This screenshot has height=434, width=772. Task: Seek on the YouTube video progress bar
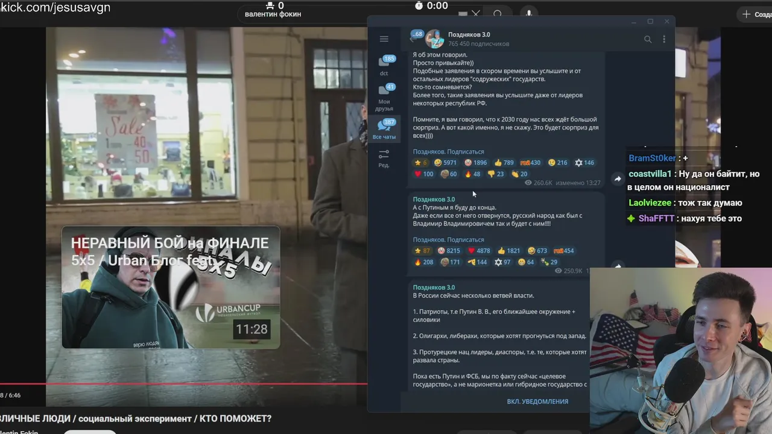pos(183,383)
